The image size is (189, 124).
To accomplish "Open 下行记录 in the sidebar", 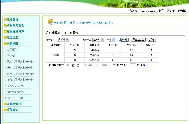I will (12, 55).
